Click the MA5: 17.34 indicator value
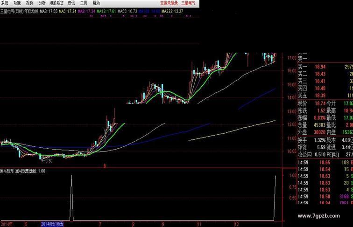353x227 pixels. pyautogui.click(x=68, y=11)
